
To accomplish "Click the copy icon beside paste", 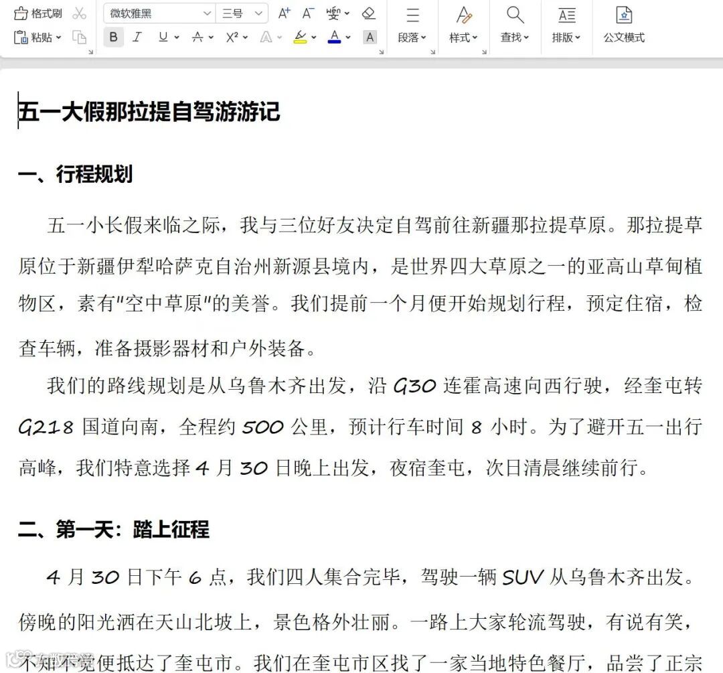I will pos(79,37).
